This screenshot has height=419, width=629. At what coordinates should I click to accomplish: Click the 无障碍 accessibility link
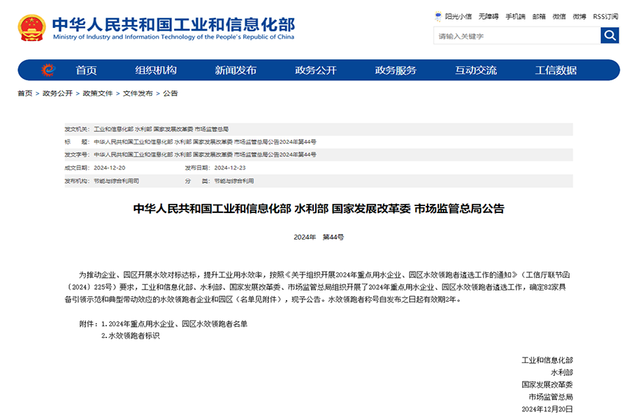[489, 17]
